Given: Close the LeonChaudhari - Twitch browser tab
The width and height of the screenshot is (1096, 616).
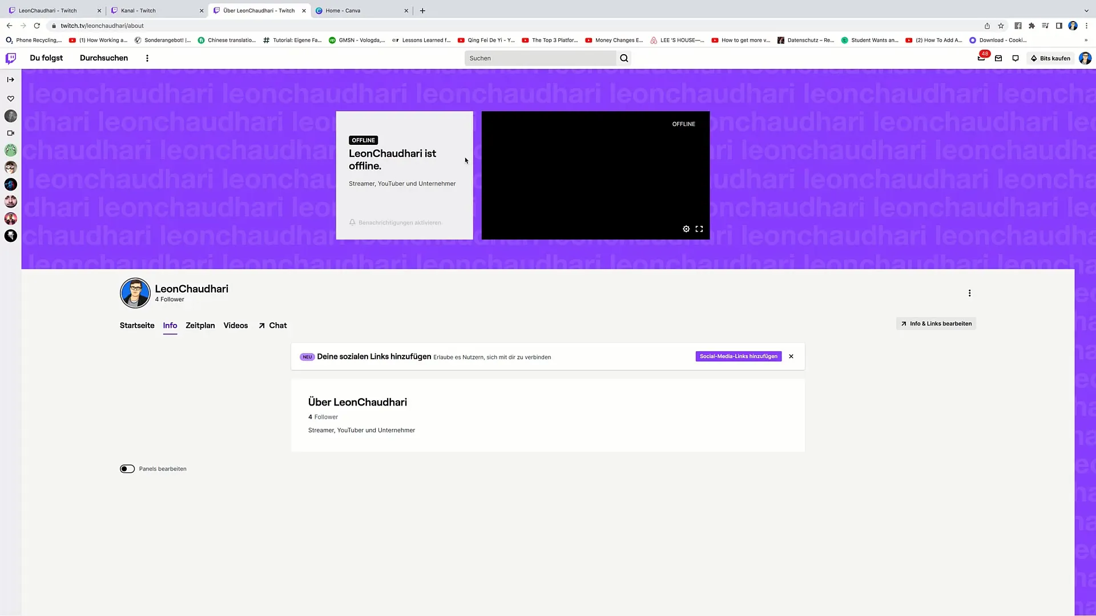Looking at the screenshot, I should [x=99, y=11].
